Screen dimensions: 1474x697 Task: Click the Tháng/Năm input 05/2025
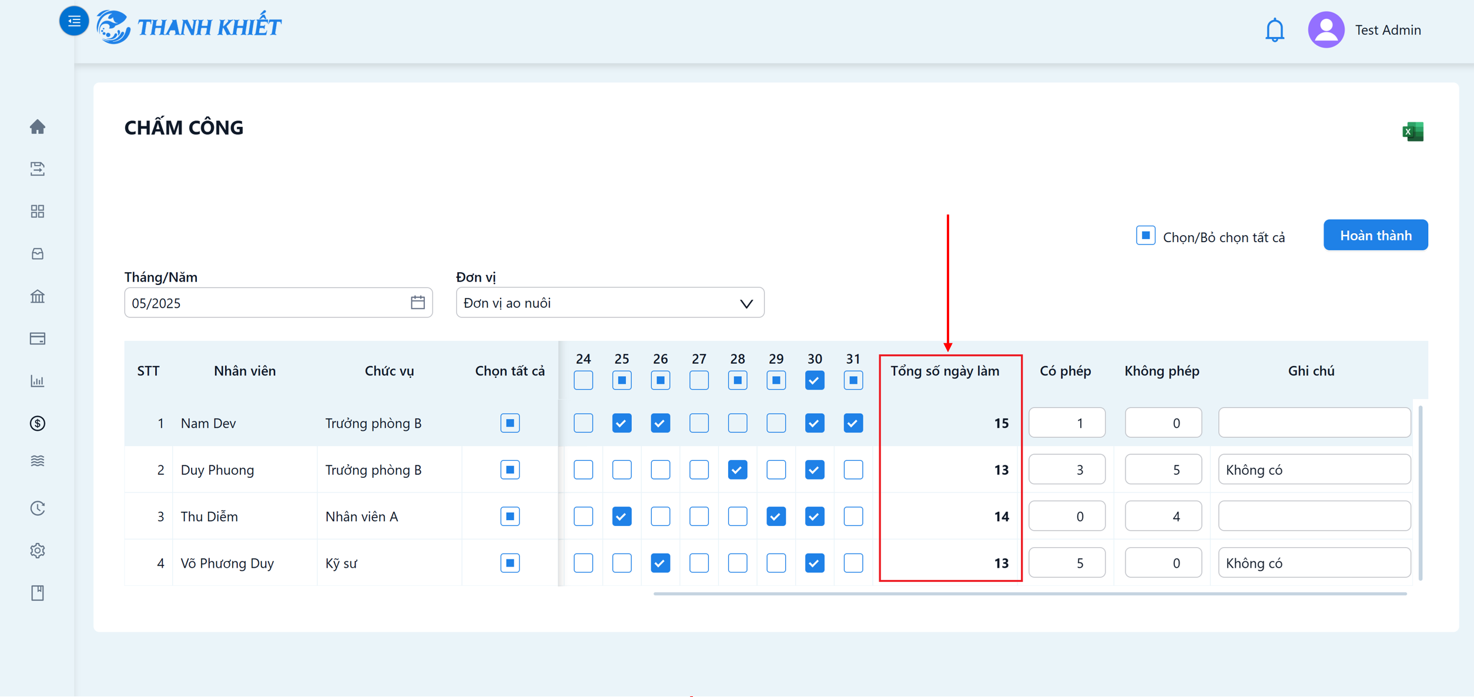278,303
